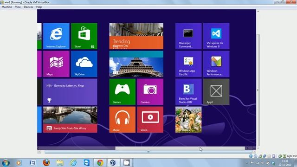
Task: Open Windows Explorer folder in taskbar
Action: (60, 163)
